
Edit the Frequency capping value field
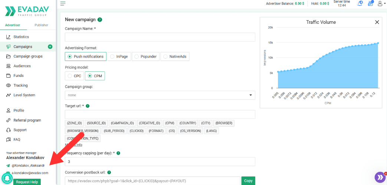pyautogui.click(x=160, y=162)
